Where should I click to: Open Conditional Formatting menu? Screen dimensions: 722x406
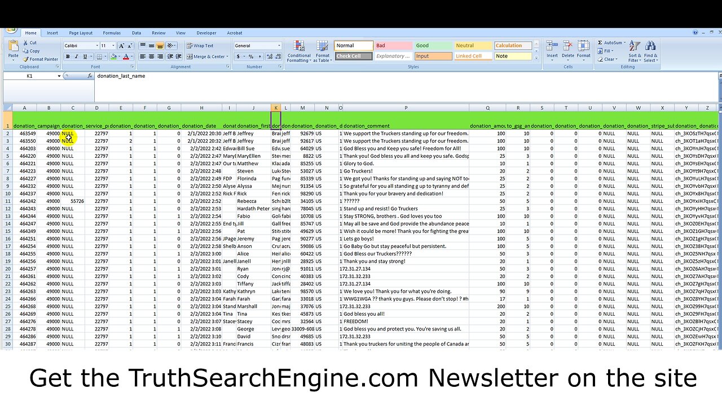pyautogui.click(x=299, y=51)
